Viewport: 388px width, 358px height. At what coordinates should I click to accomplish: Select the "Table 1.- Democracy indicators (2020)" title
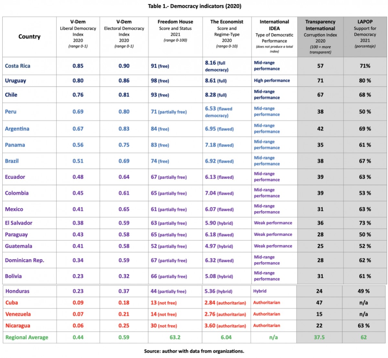pos(194,6)
